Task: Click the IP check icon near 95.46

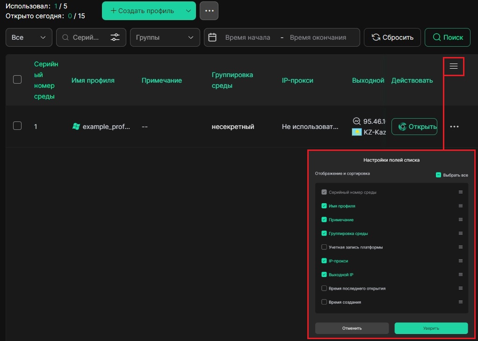Action: (356, 121)
